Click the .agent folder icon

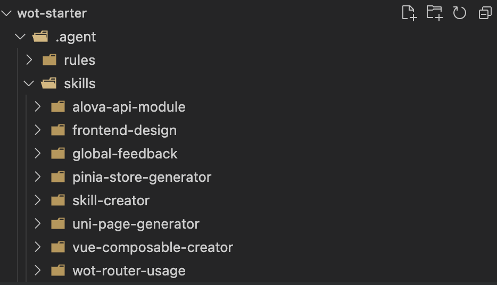(40, 37)
